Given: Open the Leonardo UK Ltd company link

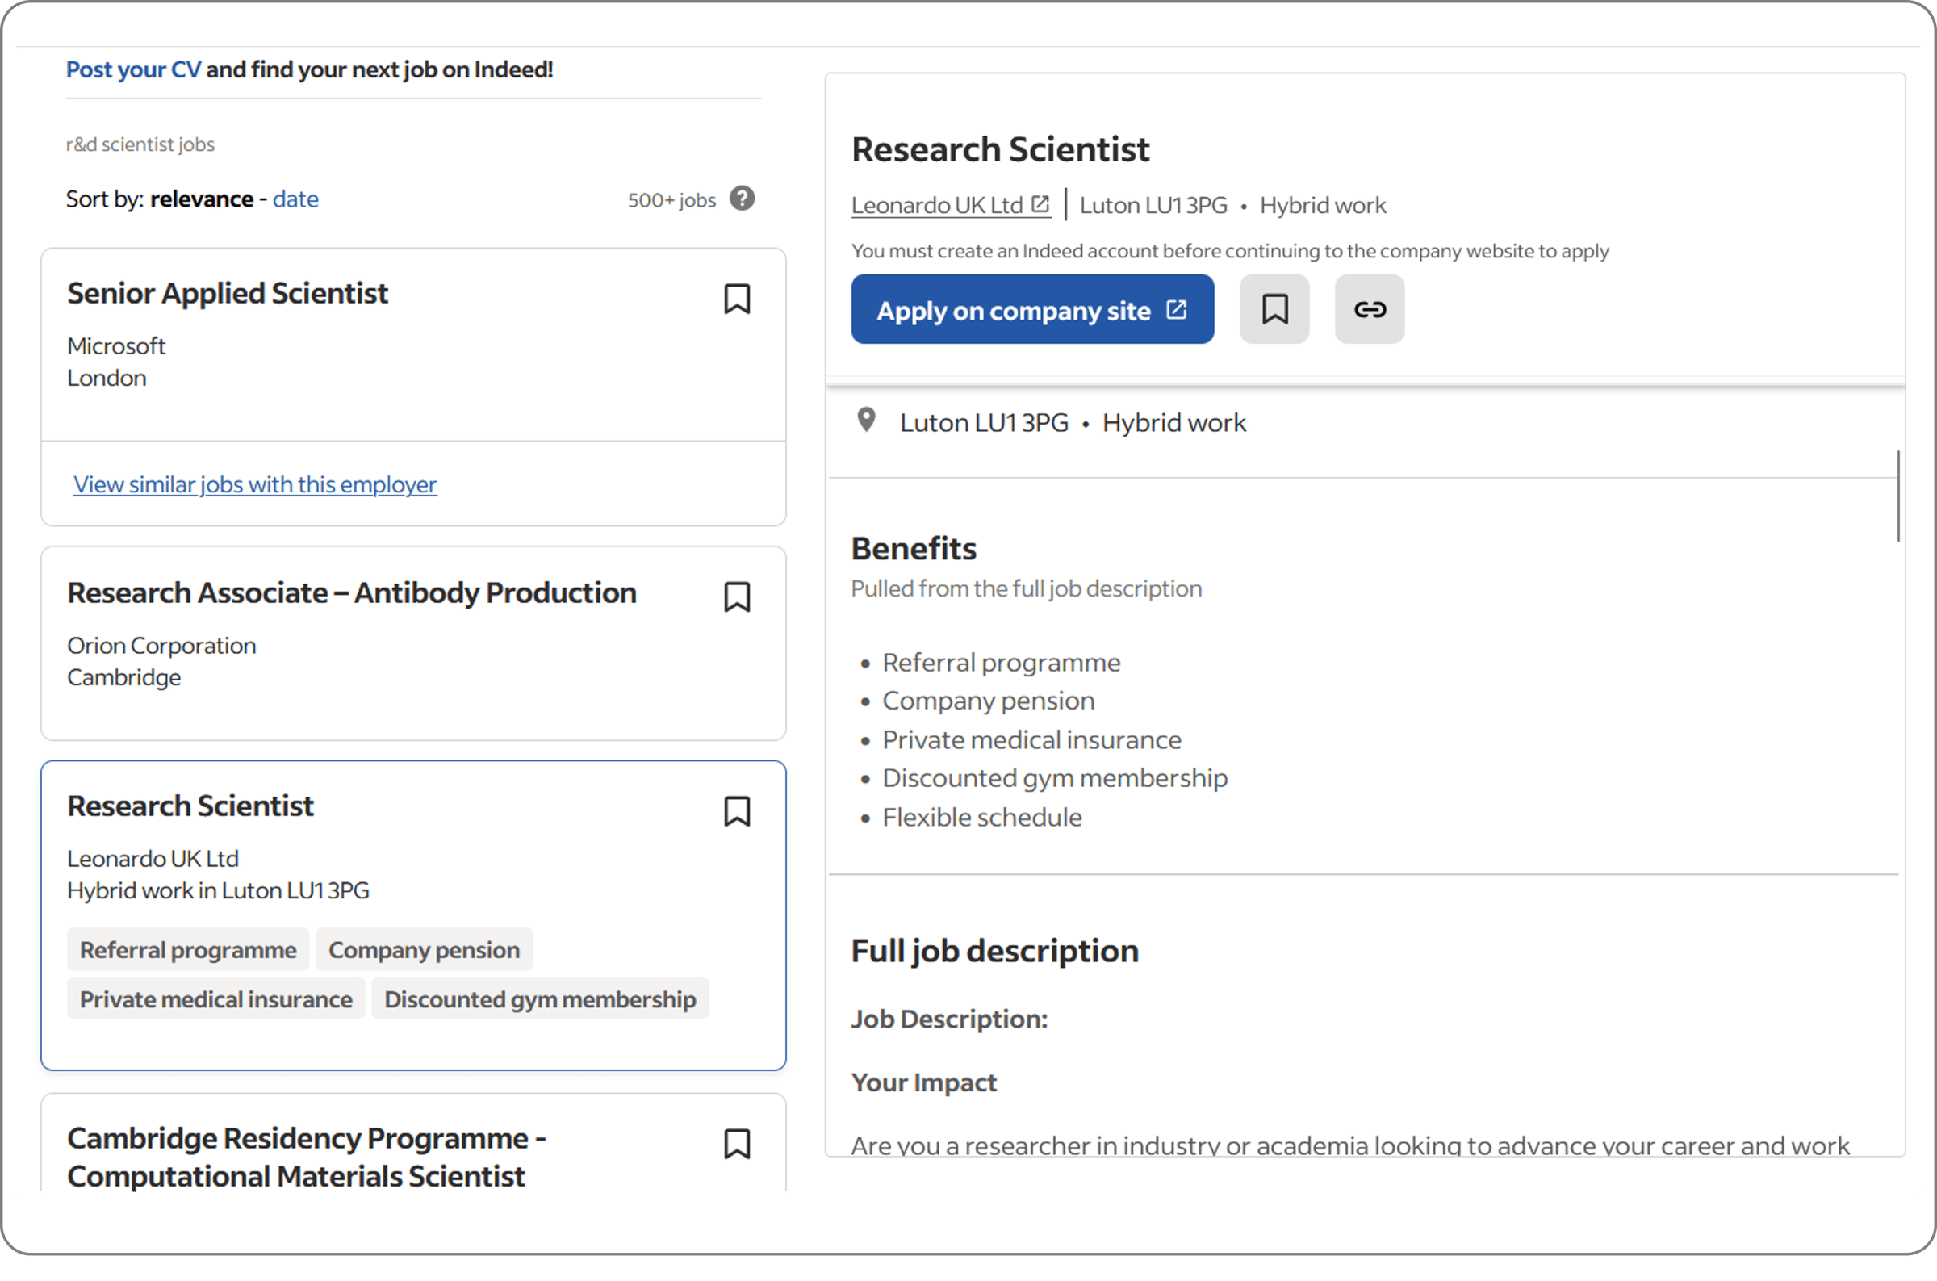Looking at the screenshot, I should pos(937,205).
